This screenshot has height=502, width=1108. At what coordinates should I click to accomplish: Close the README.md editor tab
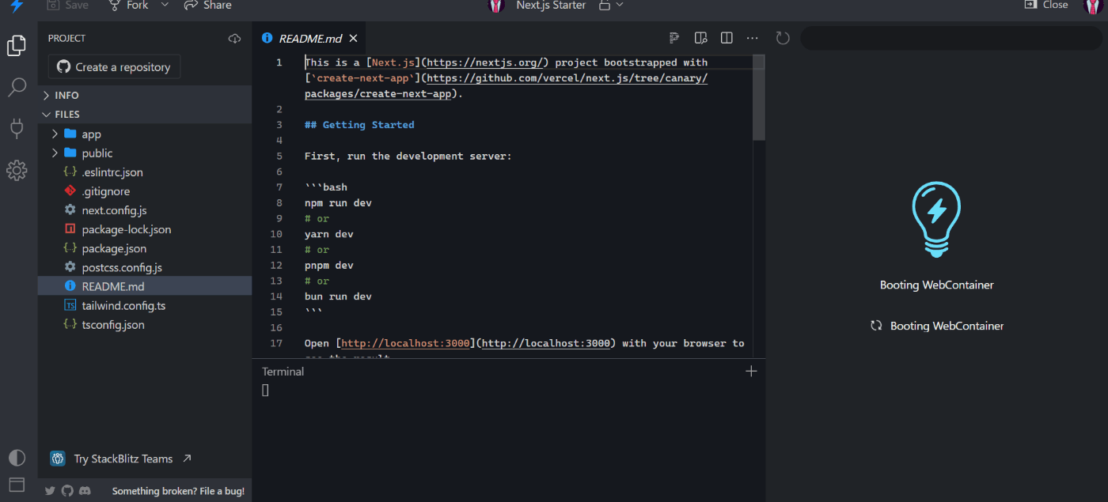tap(353, 38)
